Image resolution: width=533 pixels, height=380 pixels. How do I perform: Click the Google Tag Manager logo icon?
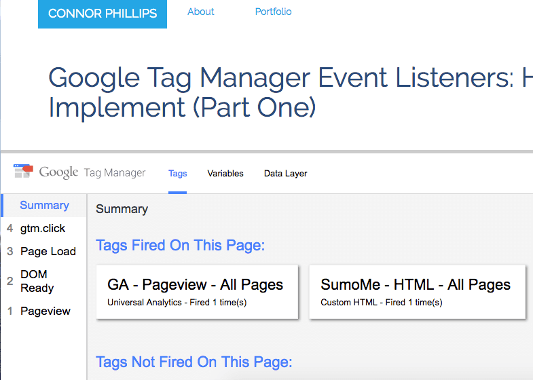tap(23, 171)
